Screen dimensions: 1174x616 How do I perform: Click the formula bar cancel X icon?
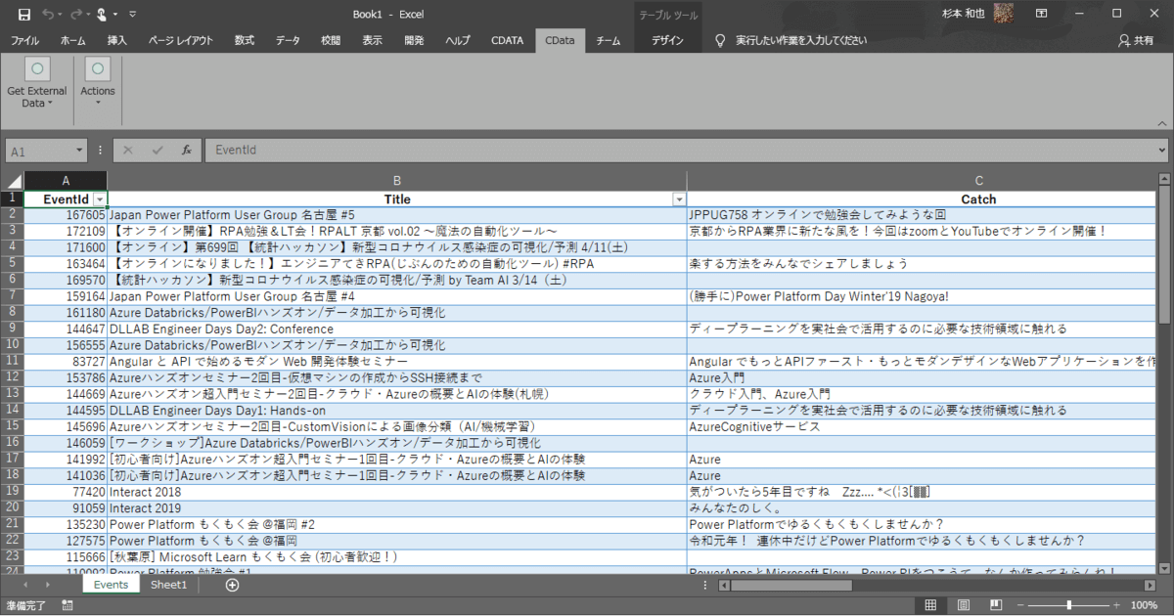pos(128,151)
